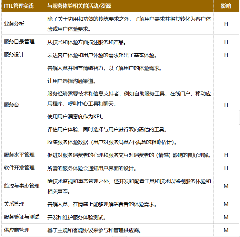Click the 'H' impact in the 服务水平管理 row

[x=226, y=155]
